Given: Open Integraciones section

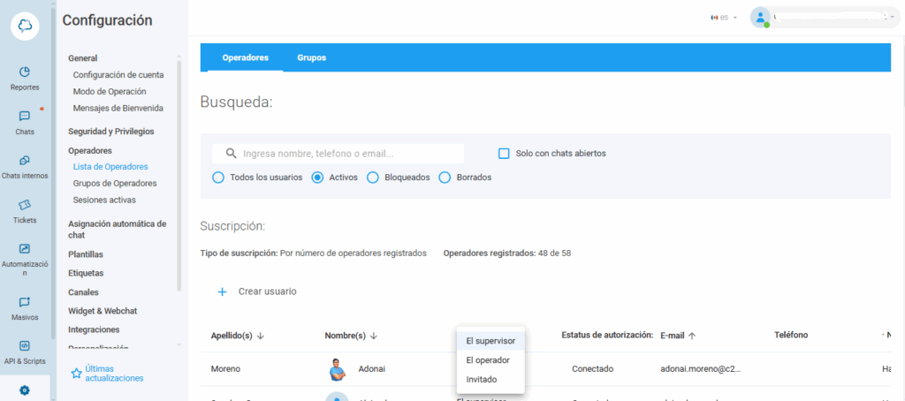Looking at the screenshot, I should point(94,330).
